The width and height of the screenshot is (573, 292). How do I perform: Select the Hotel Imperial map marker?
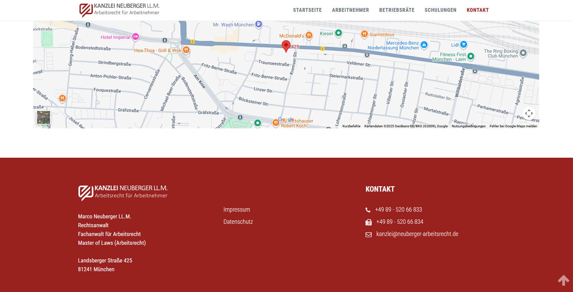(135, 37)
